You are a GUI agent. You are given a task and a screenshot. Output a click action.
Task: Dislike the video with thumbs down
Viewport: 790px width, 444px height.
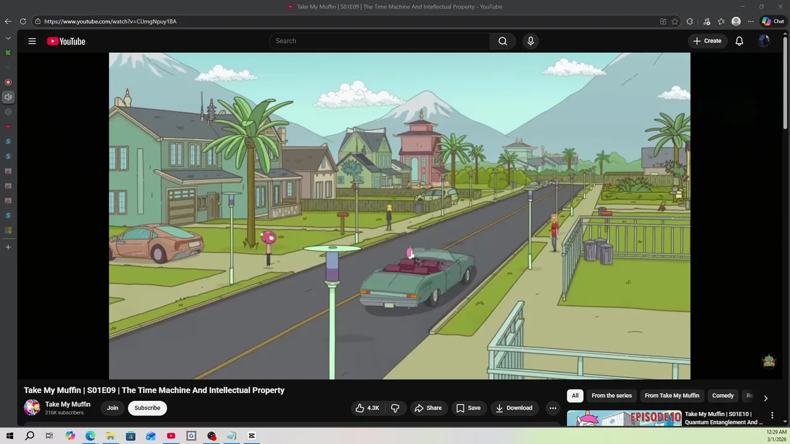[395, 408]
